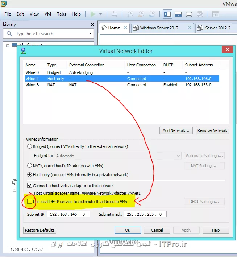Click the Home tab house icon
The height and width of the screenshot is (257, 237).
coord(104,28)
